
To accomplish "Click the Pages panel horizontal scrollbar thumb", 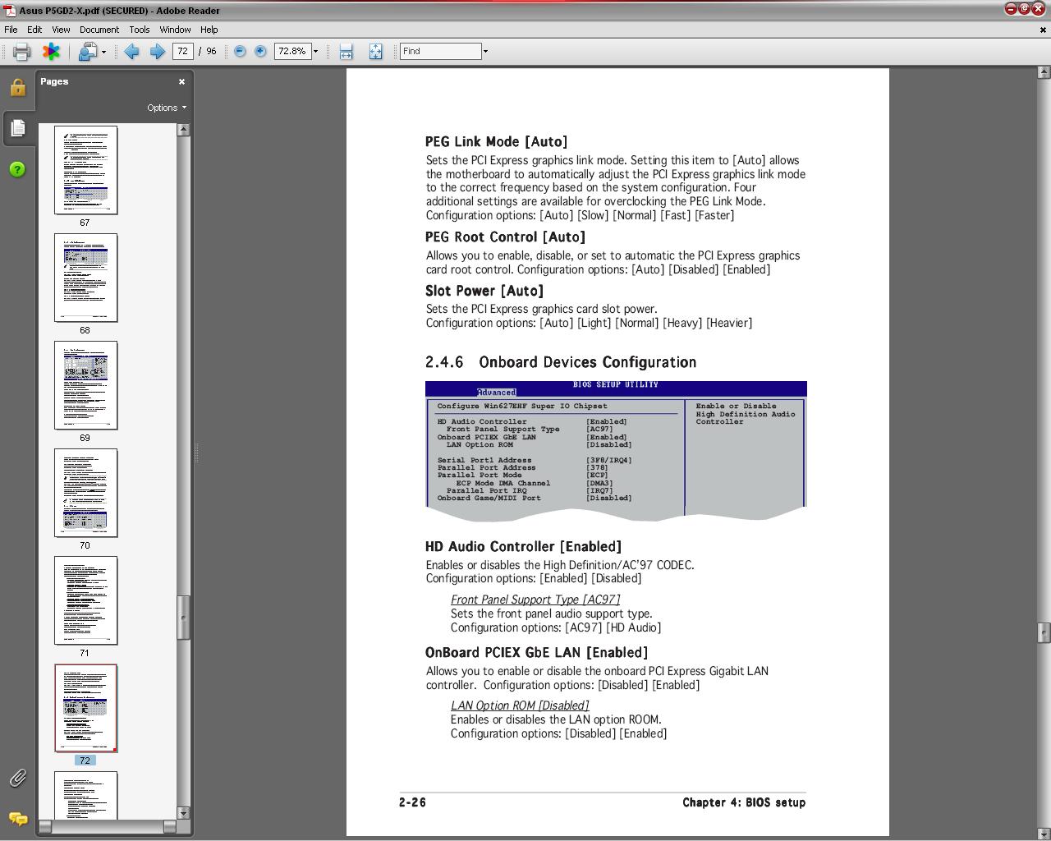I will (108, 826).
